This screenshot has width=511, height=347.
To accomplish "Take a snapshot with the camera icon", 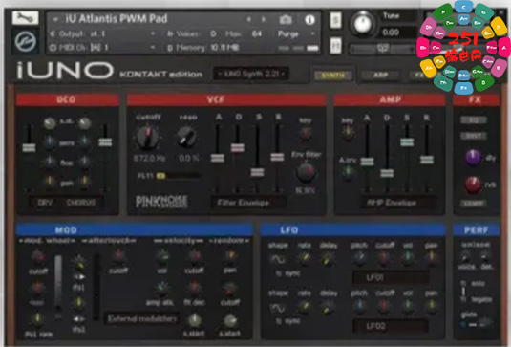I will point(286,20).
